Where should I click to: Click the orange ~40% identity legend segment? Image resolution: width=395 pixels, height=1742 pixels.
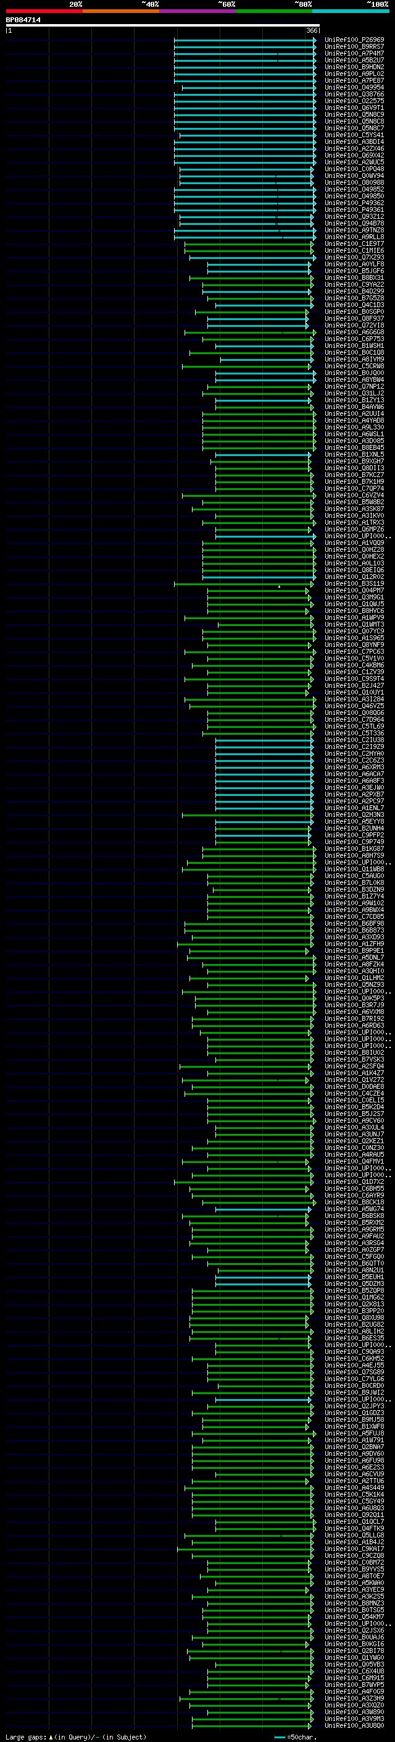(x=121, y=11)
